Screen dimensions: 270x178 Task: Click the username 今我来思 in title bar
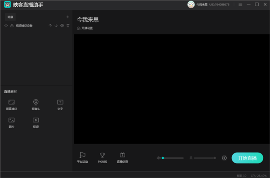[x=202, y=4]
